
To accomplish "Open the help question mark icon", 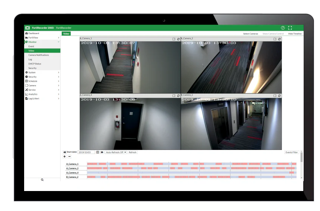I will click(x=283, y=28).
